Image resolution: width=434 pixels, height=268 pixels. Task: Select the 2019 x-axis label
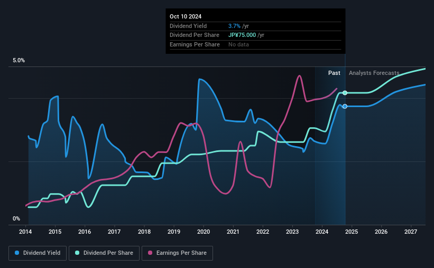click(x=174, y=232)
